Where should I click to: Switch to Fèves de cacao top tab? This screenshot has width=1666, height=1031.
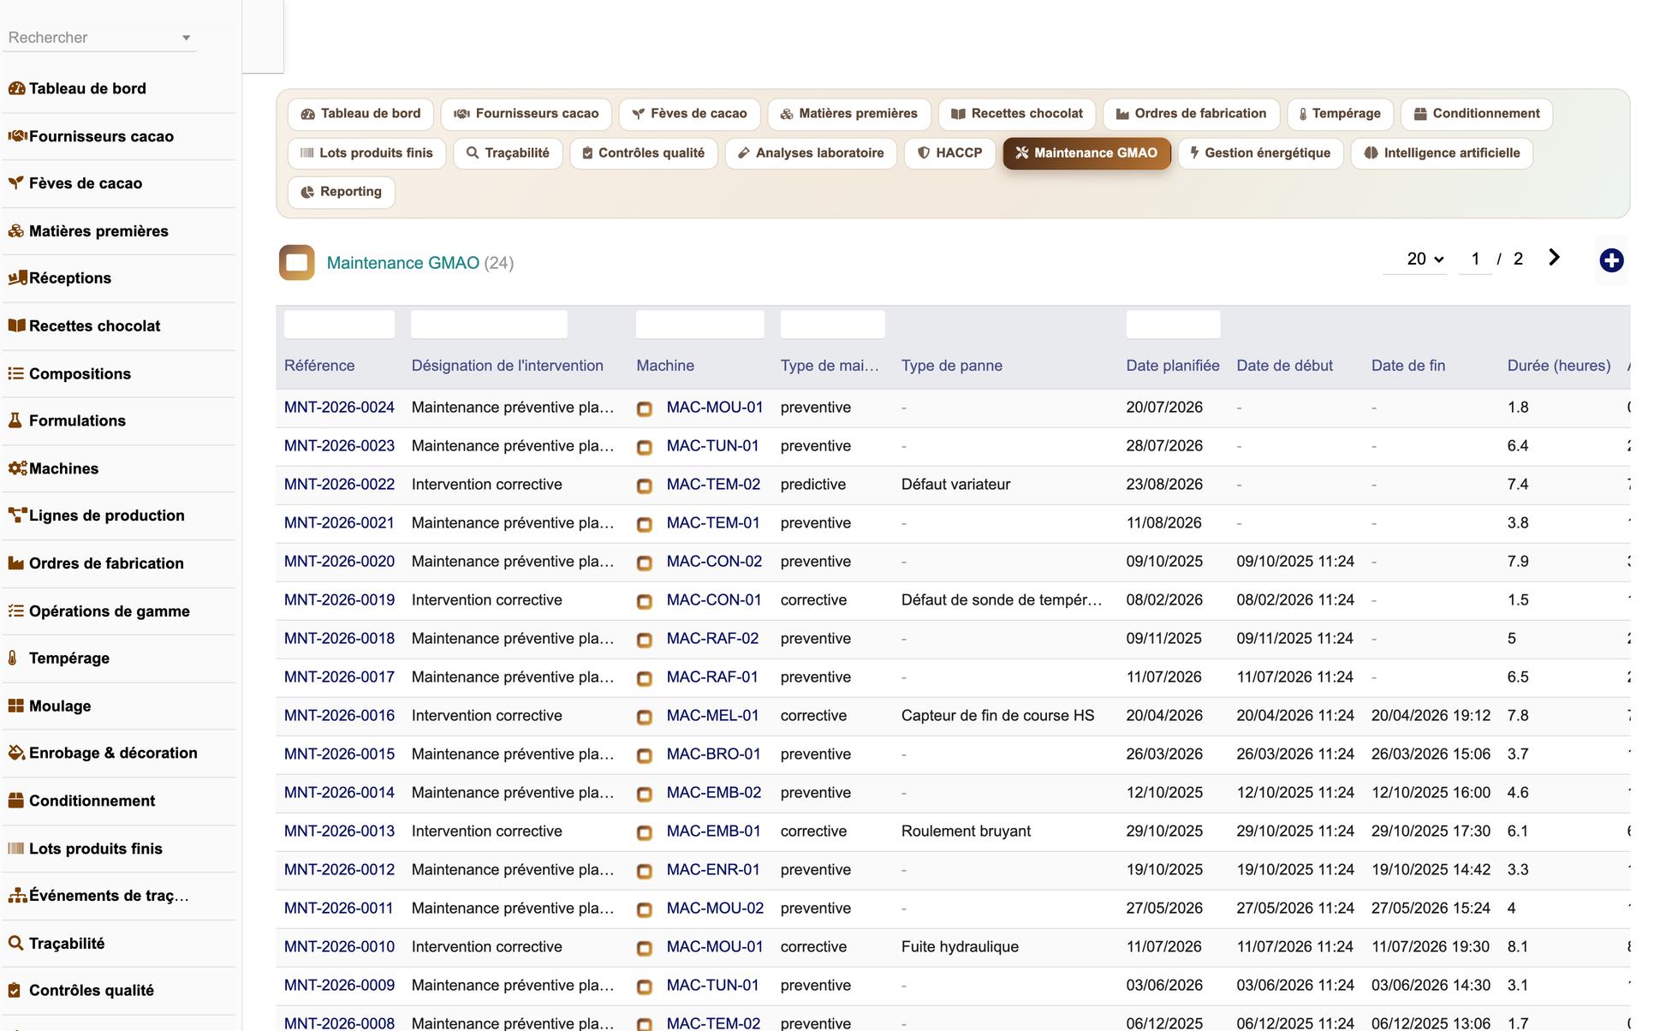coord(689,114)
